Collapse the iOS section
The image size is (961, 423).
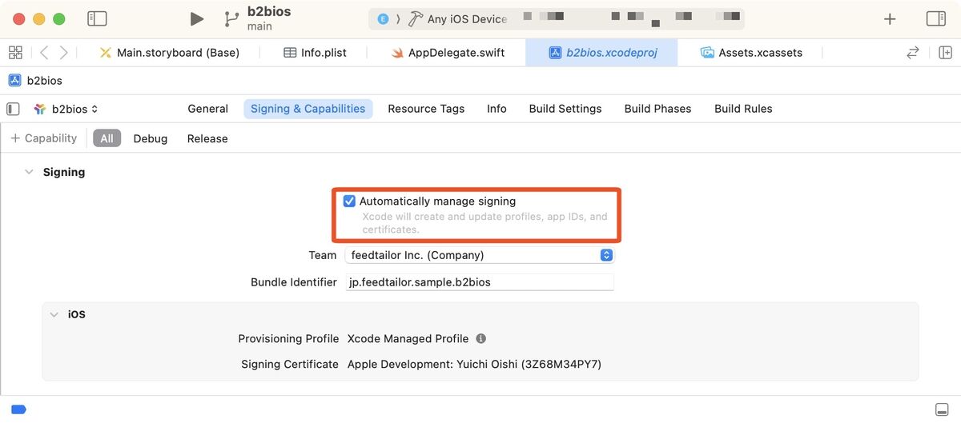[54, 314]
